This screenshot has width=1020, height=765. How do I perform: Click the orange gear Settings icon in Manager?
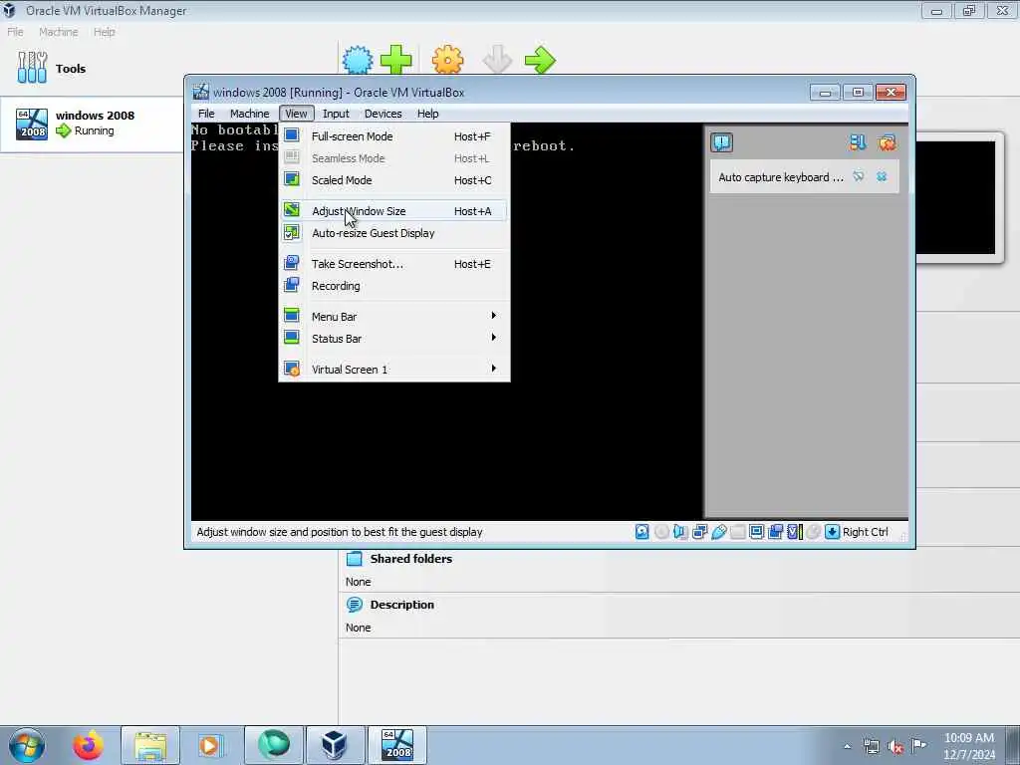tap(447, 61)
